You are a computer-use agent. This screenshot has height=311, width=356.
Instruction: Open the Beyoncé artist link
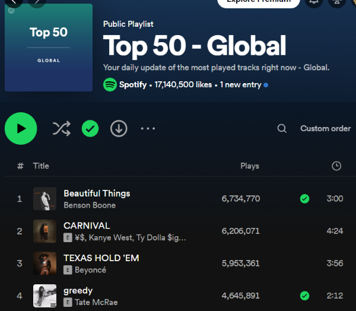click(90, 269)
